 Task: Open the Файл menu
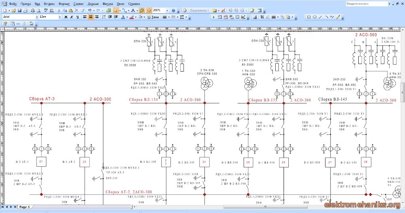point(13,4)
